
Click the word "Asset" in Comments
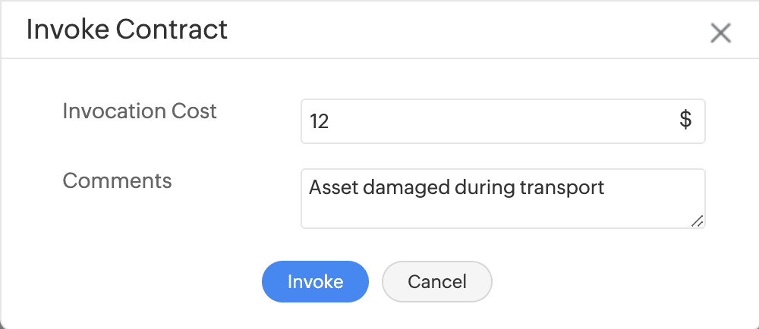[333, 187]
